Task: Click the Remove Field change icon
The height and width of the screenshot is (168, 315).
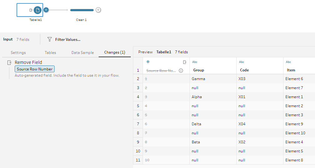Action: [x=9, y=63]
